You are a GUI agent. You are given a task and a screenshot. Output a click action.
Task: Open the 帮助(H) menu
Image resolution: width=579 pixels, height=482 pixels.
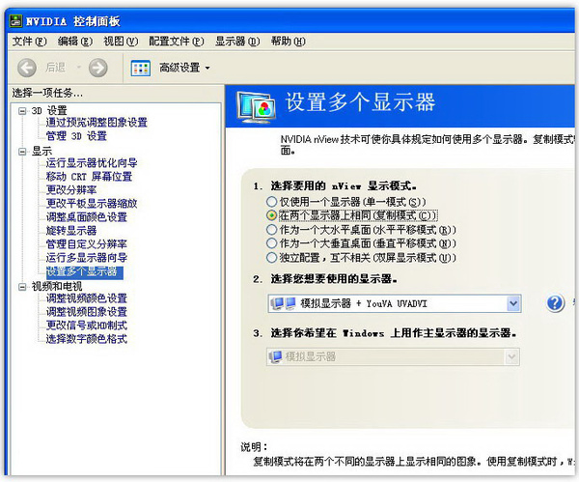(x=288, y=41)
